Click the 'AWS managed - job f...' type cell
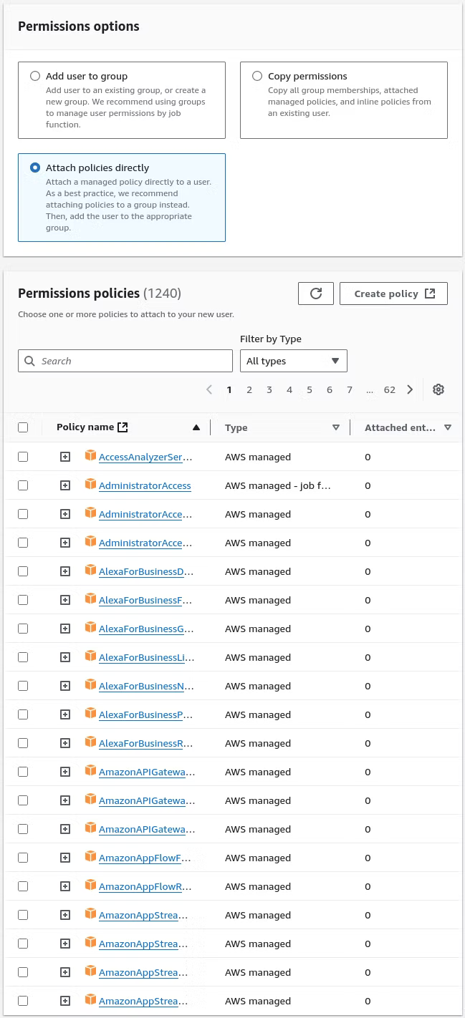The height and width of the screenshot is (1018, 465). (x=278, y=485)
